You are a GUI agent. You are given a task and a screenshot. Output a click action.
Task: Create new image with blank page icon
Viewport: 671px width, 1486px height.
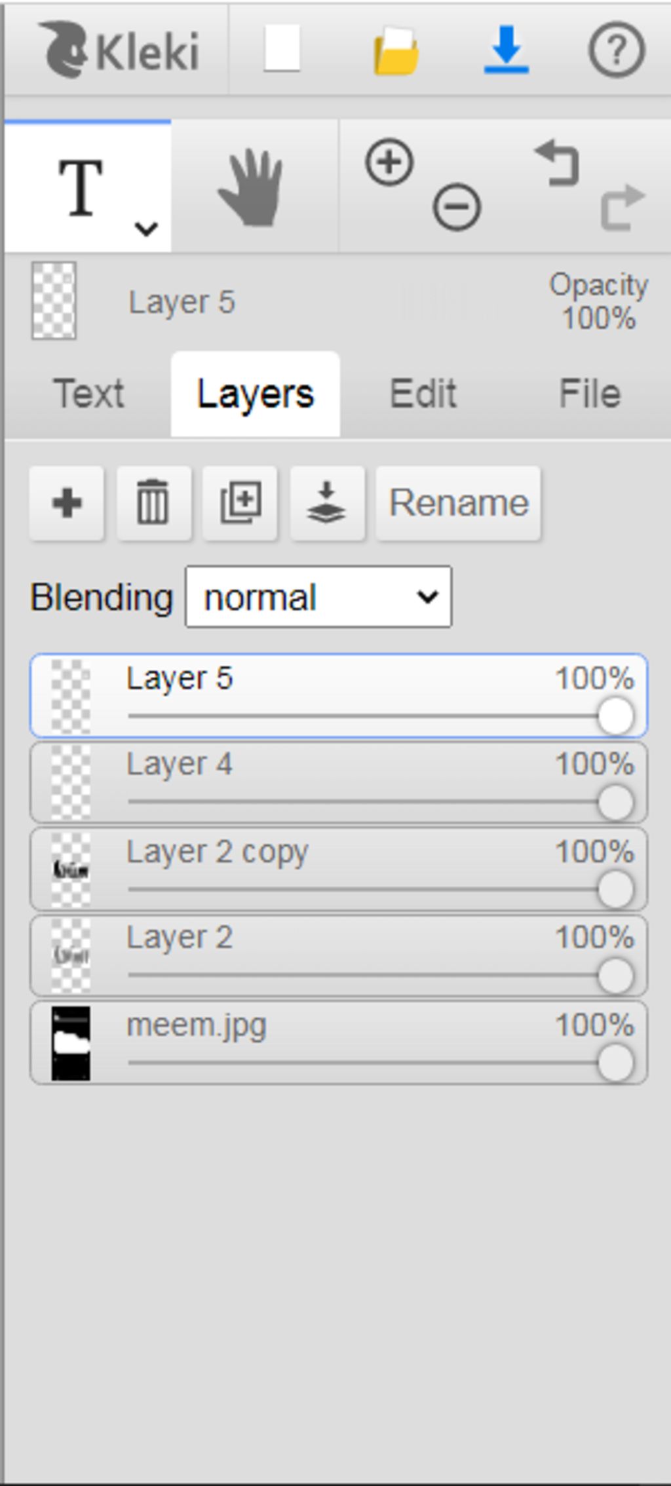[282, 49]
